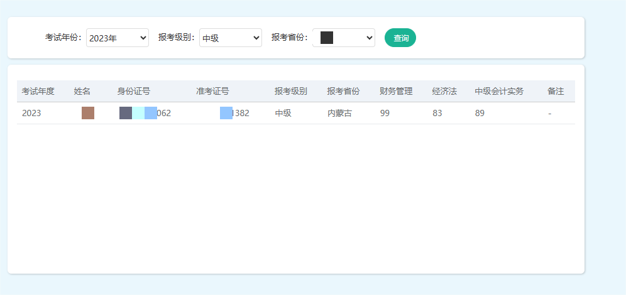Click the 财务管理 score 99
The width and height of the screenshot is (626, 295).
385,114
